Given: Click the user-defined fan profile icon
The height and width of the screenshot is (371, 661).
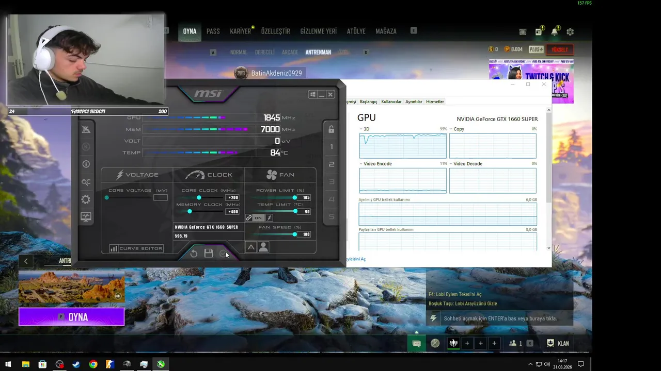Looking at the screenshot, I should [263, 247].
